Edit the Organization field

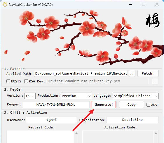pos(132,120)
